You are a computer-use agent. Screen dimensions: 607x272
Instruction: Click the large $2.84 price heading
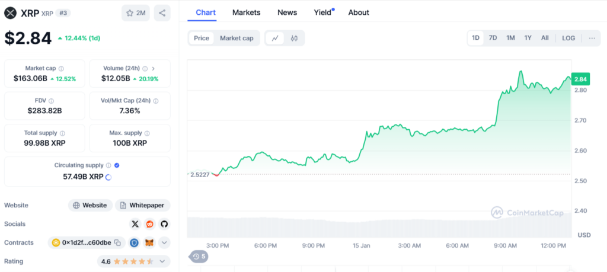pos(28,38)
